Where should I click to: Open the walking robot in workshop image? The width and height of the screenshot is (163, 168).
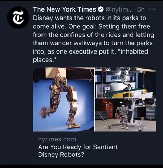pos(125,115)
